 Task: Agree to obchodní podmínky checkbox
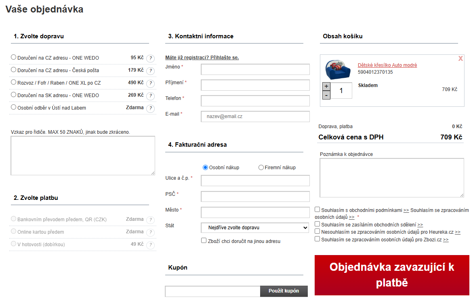click(317, 210)
